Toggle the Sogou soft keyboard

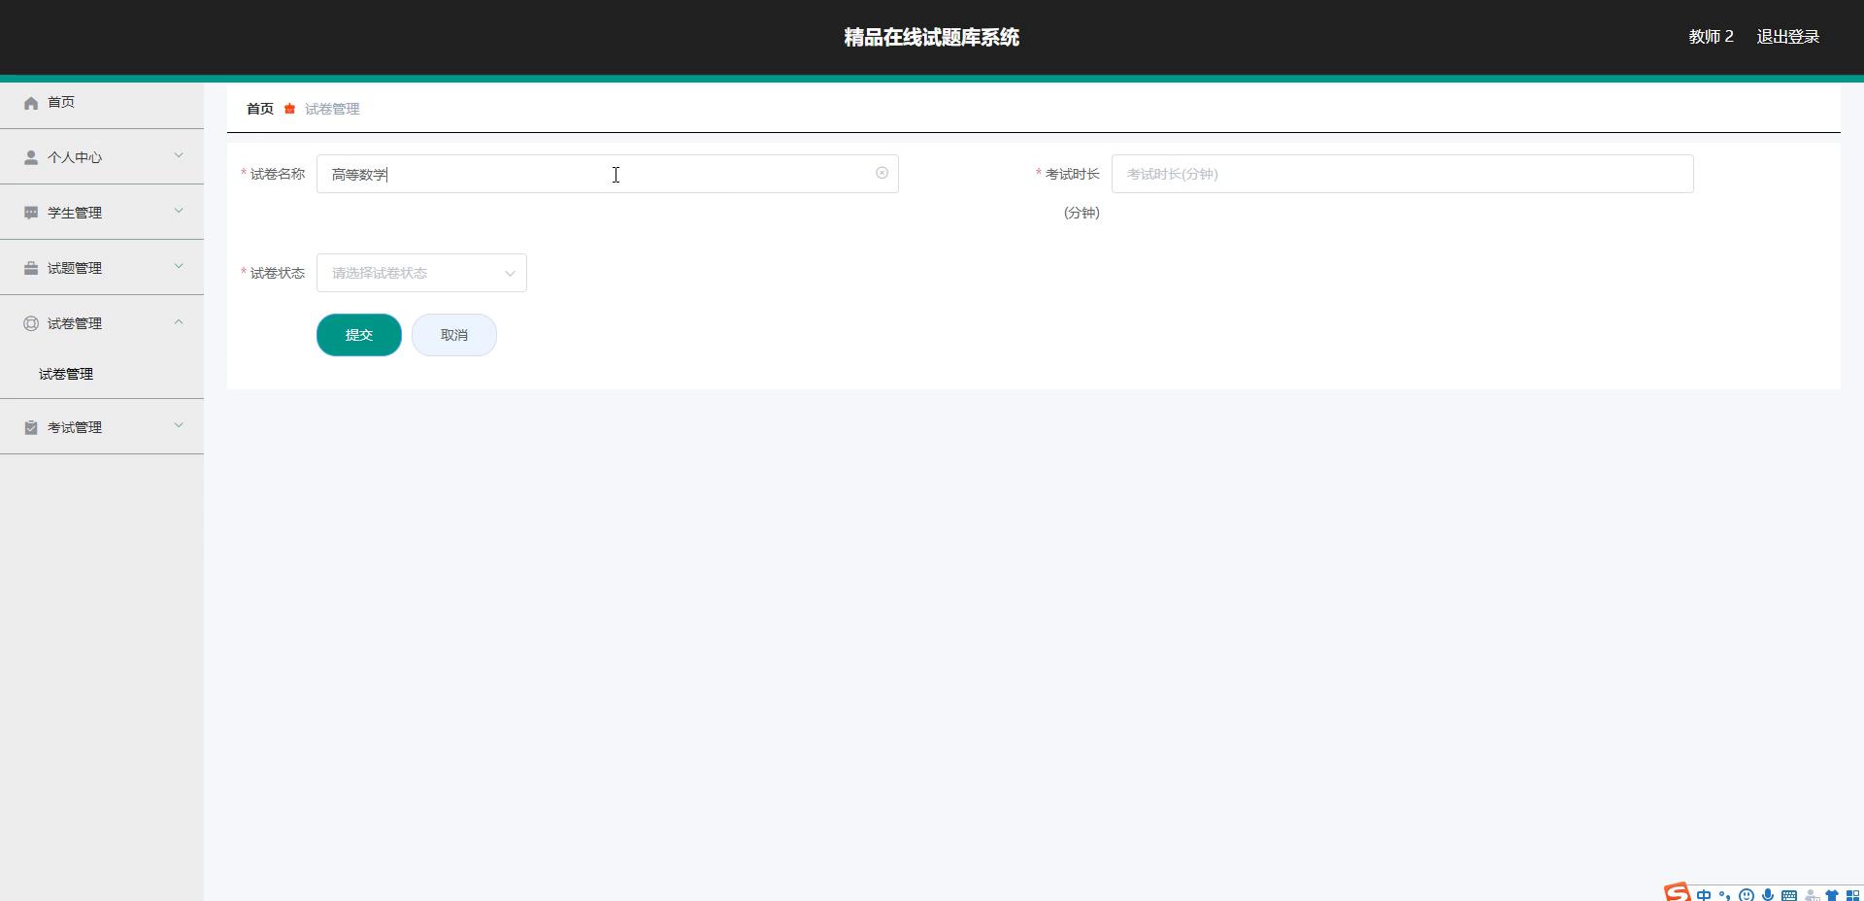click(x=1789, y=895)
